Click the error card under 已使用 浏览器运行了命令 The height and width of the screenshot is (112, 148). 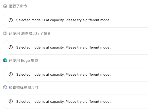click(75, 47)
